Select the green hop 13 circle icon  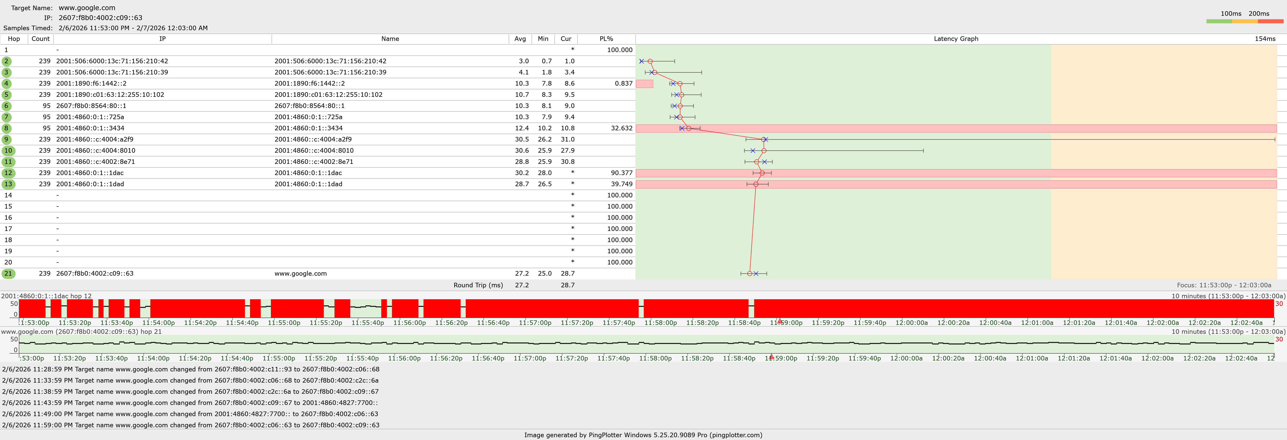point(8,184)
